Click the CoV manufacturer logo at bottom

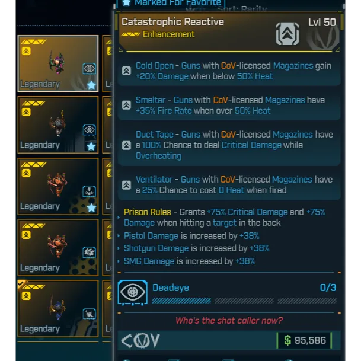point(140,340)
